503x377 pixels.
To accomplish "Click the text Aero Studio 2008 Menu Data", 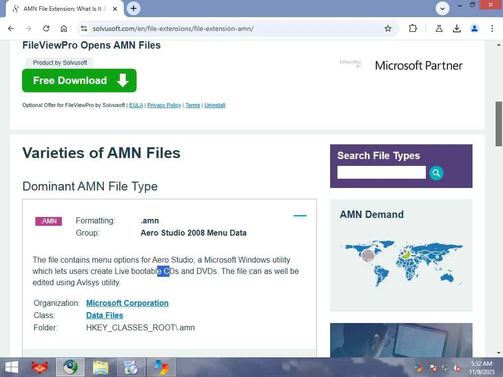I will click(194, 233).
